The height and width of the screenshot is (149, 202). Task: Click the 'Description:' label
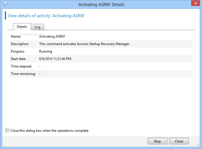click(20, 44)
